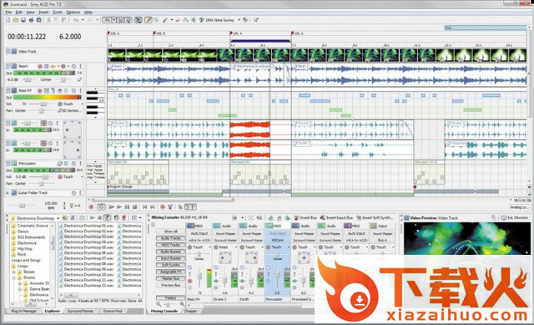The height and width of the screenshot is (325, 534).
Task: Minimize the Video Track header
Action: (x=8, y=52)
